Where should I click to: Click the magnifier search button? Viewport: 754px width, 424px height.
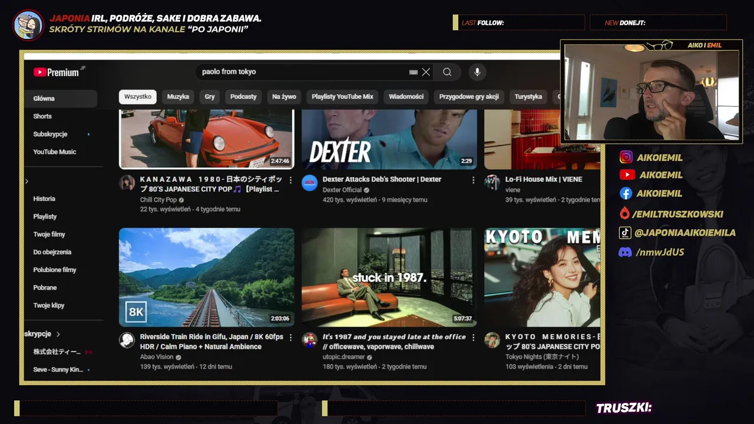(x=447, y=72)
